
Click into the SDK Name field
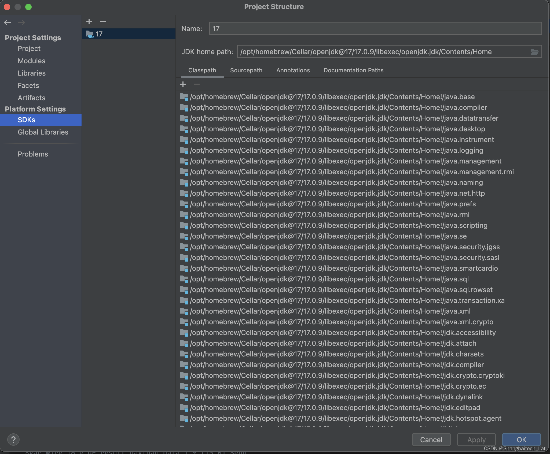point(375,29)
